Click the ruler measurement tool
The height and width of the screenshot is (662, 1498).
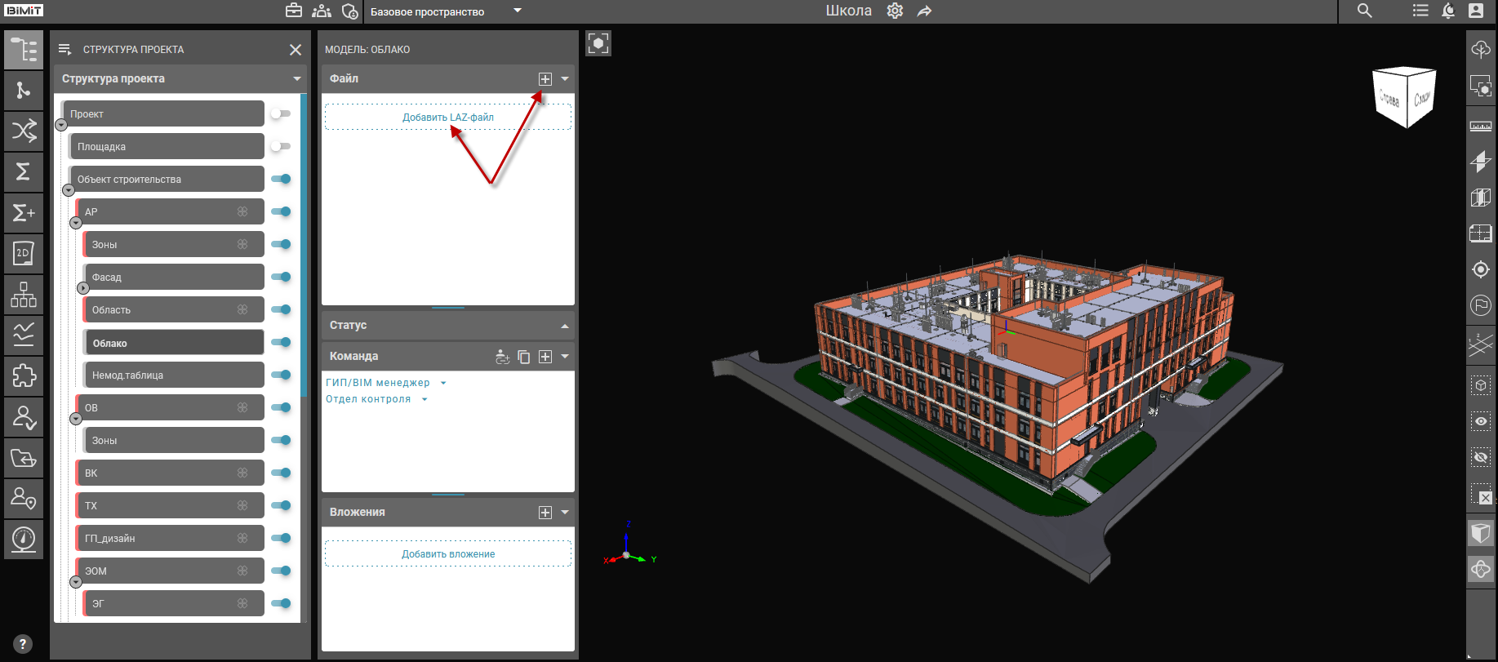click(x=1480, y=126)
